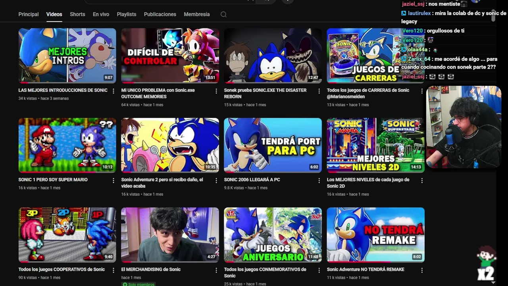Open options menu for SONIC 2006 LLEGARÁ A PC
Image resolution: width=508 pixels, height=286 pixels.
319,180
